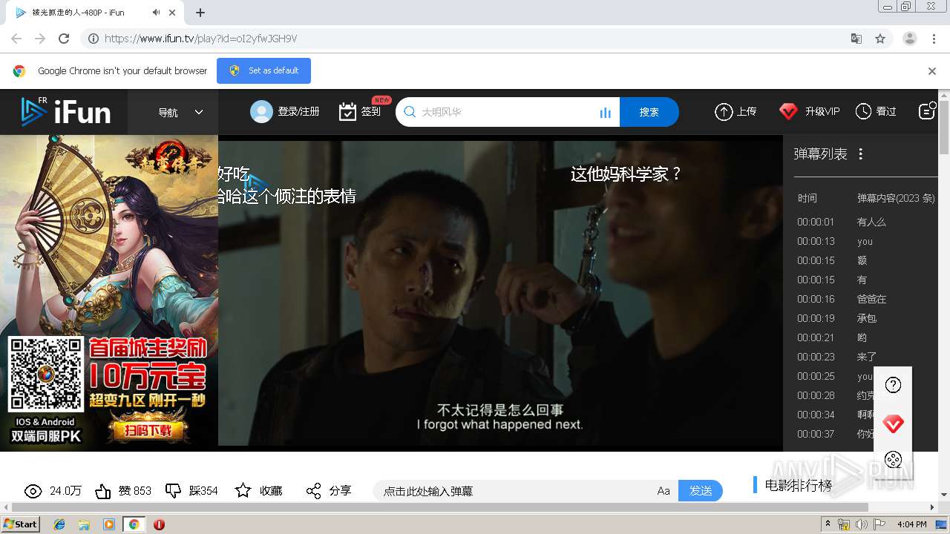Screen dimensions: 950x534
Task: Click the vertical page scrollbar thumb
Action: click(x=944, y=128)
